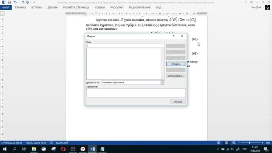Open File Explorer from the taskbar

click(34, 149)
